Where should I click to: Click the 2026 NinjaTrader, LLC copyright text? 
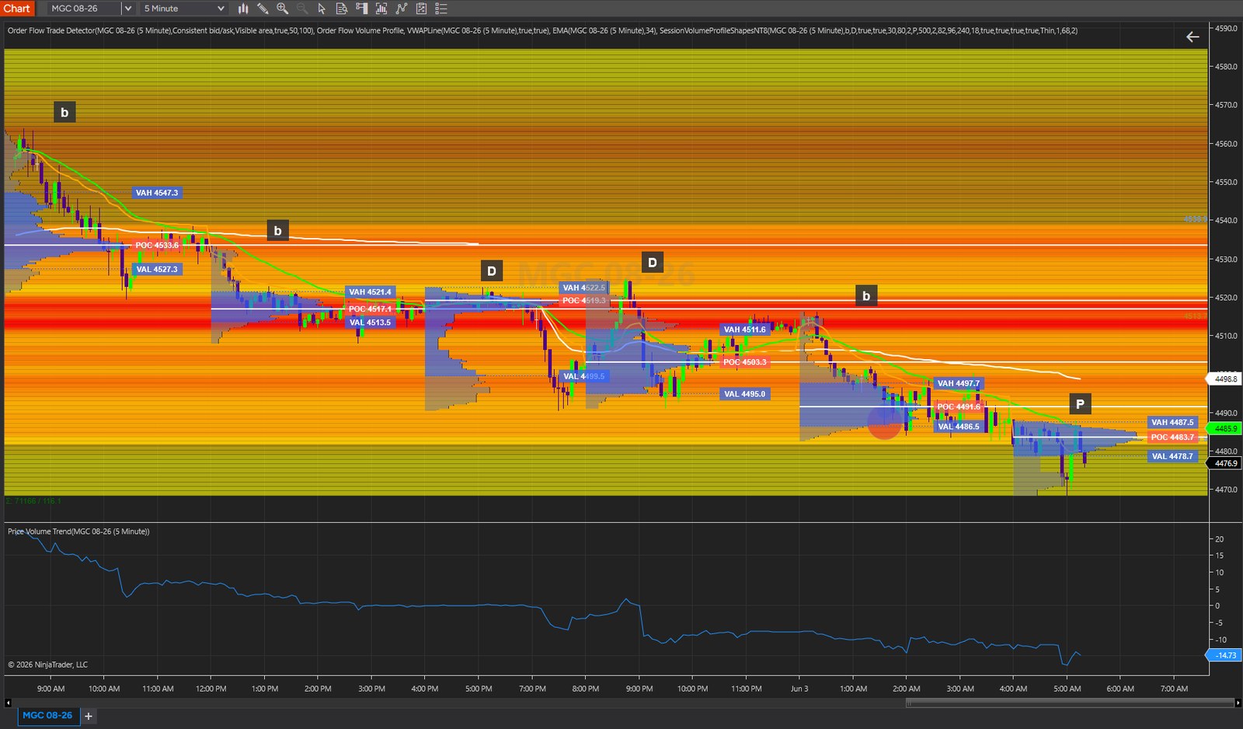[48, 664]
